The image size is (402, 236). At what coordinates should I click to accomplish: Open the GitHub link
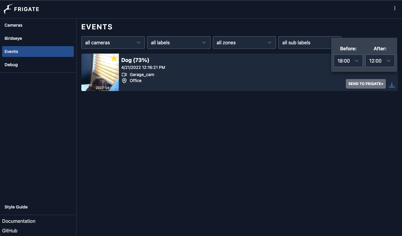coord(10,231)
